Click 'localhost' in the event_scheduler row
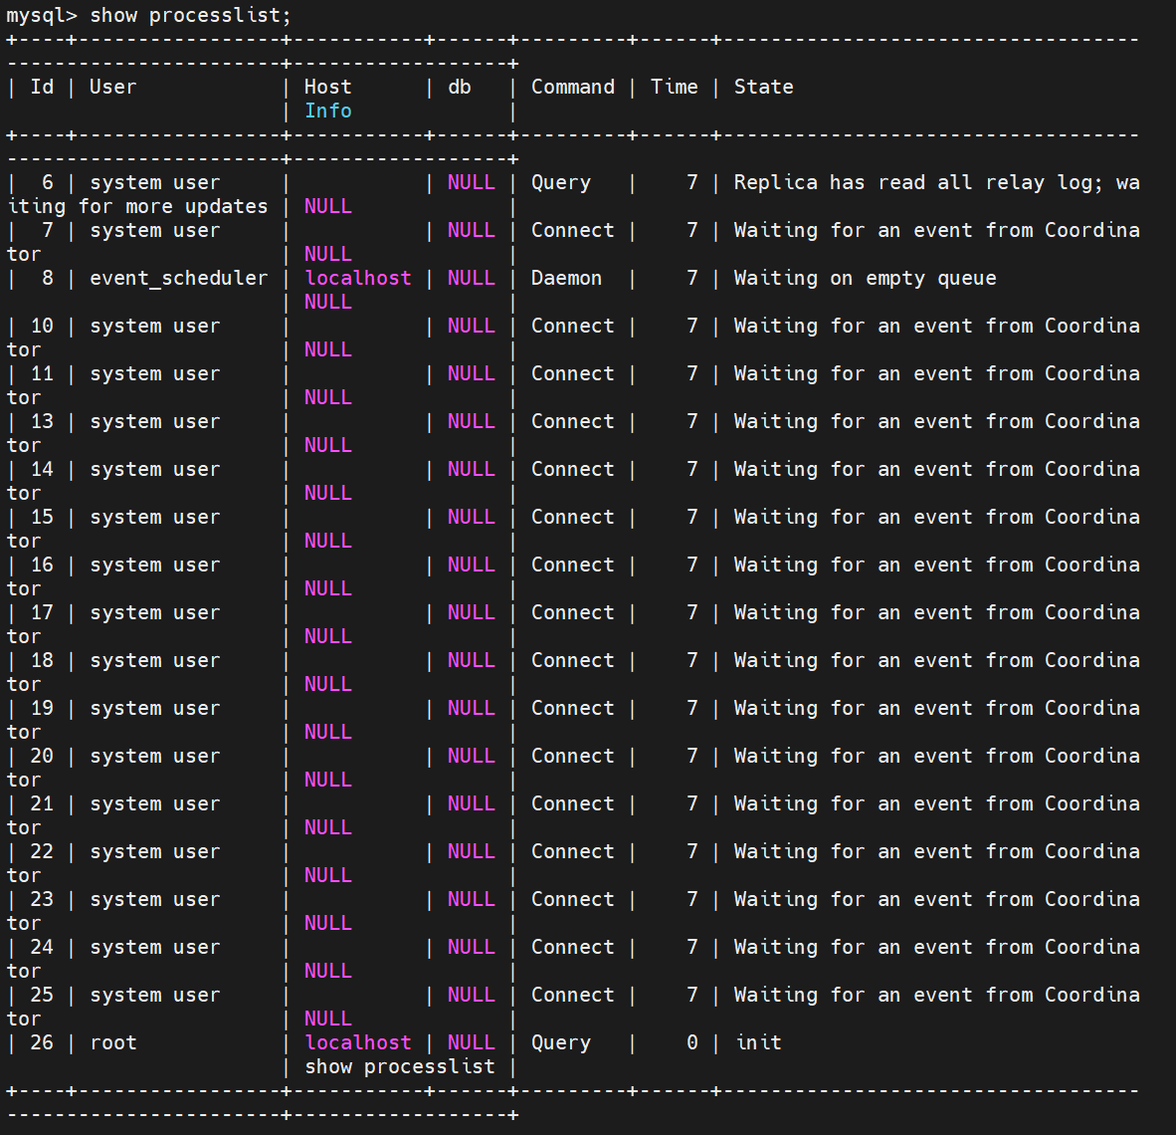The image size is (1176, 1135). [358, 279]
